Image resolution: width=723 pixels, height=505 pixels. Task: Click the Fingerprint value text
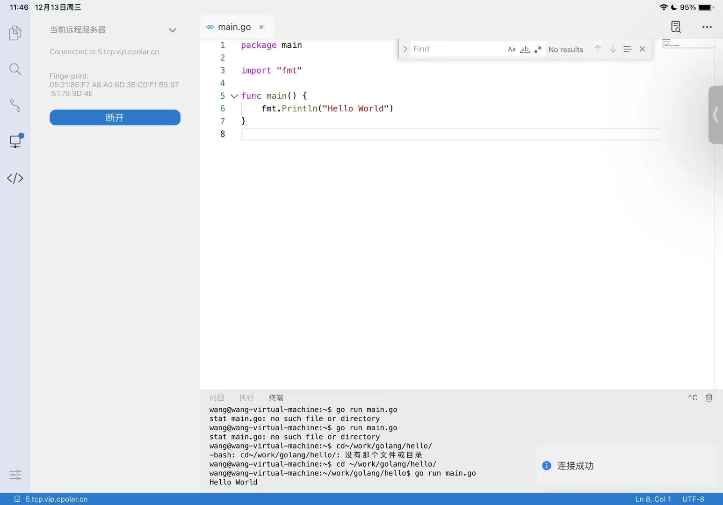(x=114, y=89)
